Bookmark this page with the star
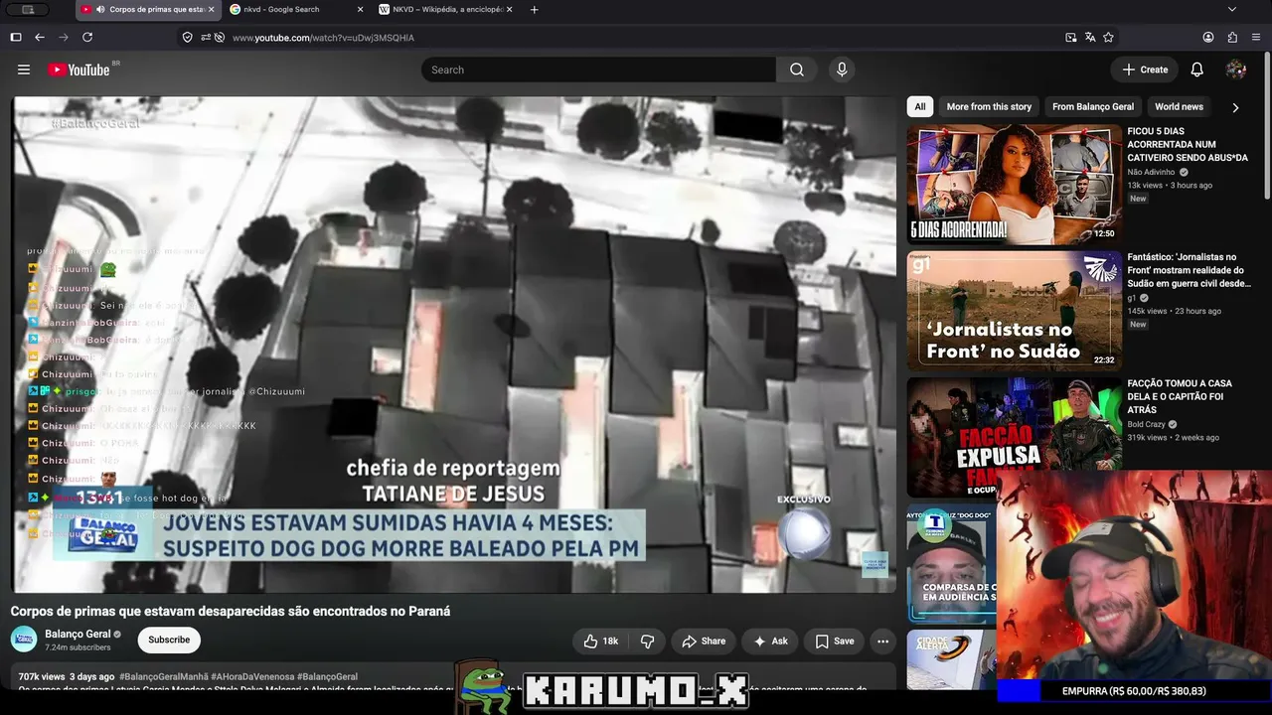 click(x=1109, y=37)
